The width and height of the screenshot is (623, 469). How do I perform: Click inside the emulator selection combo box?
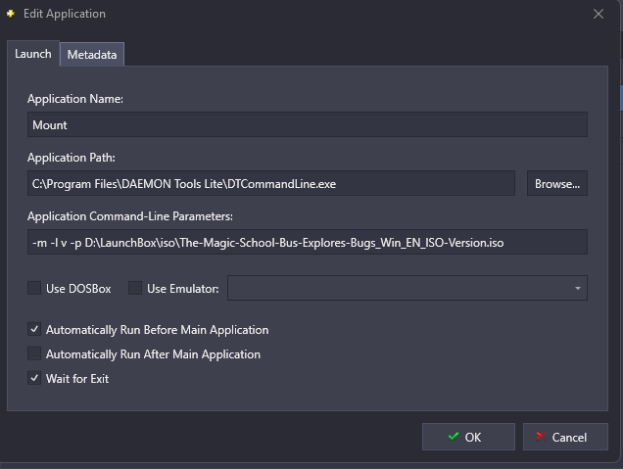coord(407,288)
